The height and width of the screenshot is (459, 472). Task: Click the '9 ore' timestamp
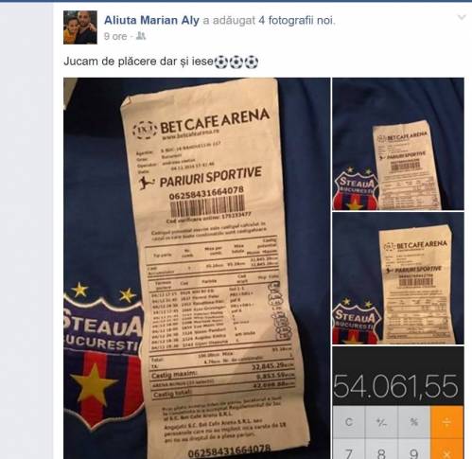coord(115,36)
